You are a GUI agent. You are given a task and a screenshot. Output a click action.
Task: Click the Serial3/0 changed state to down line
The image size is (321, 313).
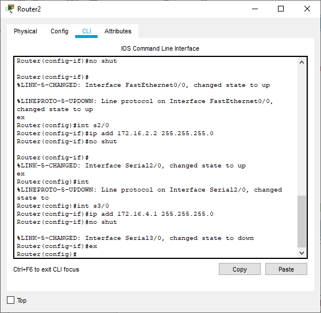[135, 238]
